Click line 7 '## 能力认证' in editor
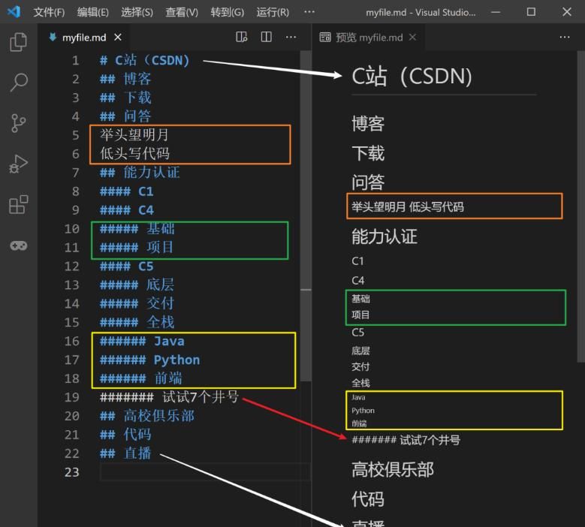Screen dimensions: 585x527 point(140,173)
